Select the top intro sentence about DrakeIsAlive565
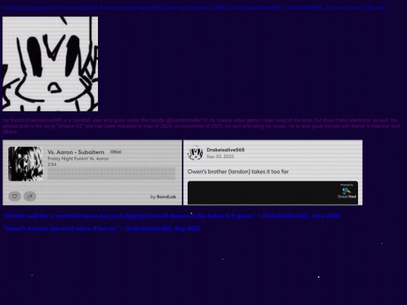Image resolution: width=407 pixels, height=305 pixels. tap(194, 8)
